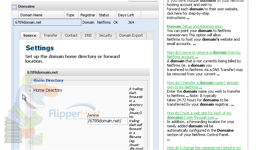
Task: Sort by Registrar column header
Action: pyautogui.click(x=87, y=15)
